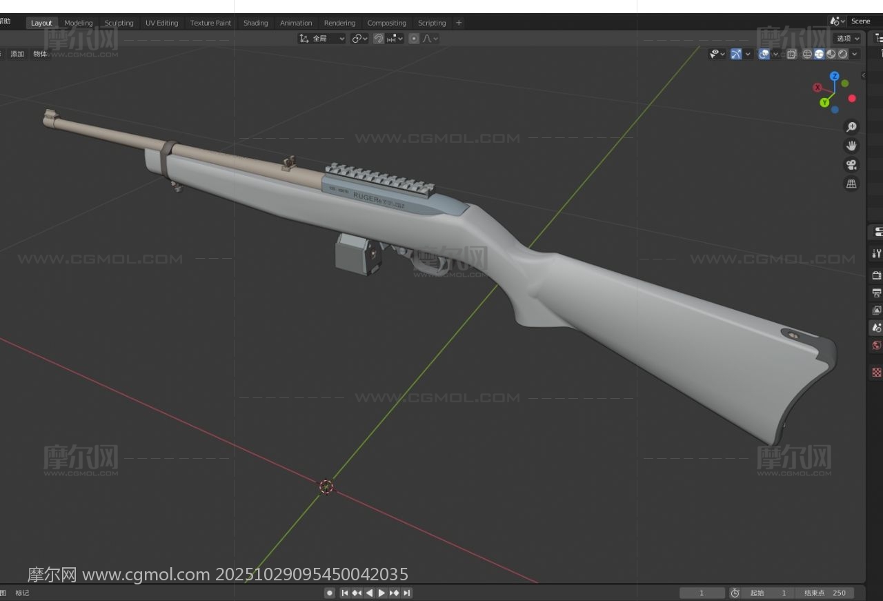Click the pan view hand icon
Screen dimensions: 883x601
pos(851,146)
